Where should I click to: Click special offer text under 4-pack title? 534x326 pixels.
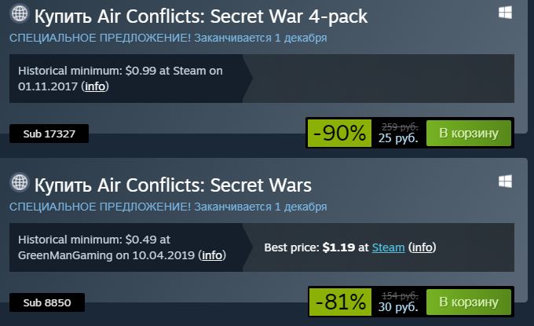coord(168,38)
